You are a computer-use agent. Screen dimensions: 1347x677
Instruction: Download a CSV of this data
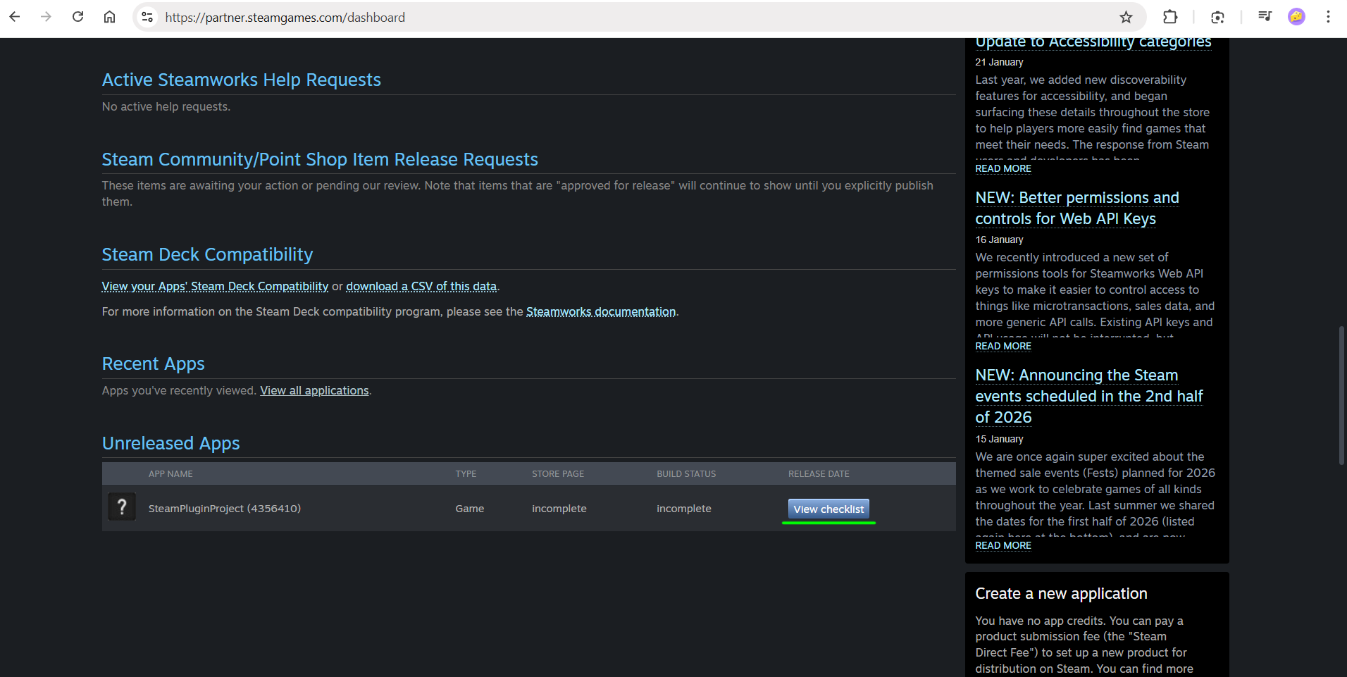point(421,286)
